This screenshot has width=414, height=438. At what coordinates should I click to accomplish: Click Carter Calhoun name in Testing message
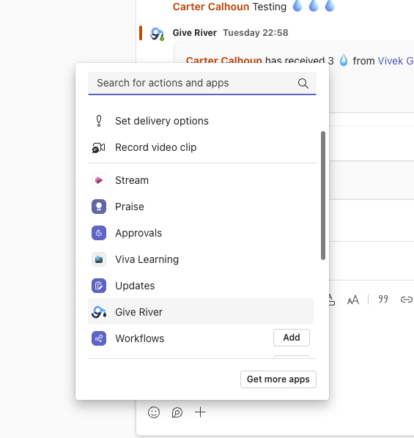click(x=211, y=7)
